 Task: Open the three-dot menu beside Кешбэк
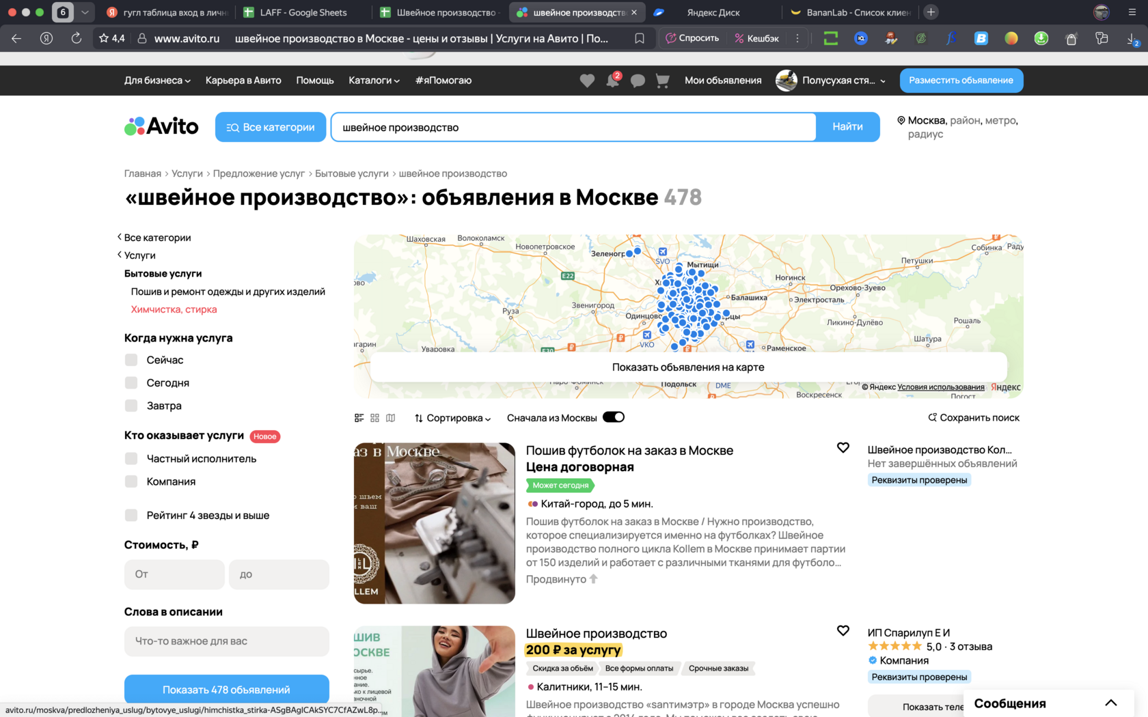(x=797, y=38)
